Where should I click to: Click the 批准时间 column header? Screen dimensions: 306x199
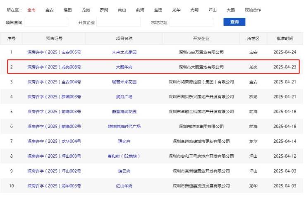click(x=285, y=38)
